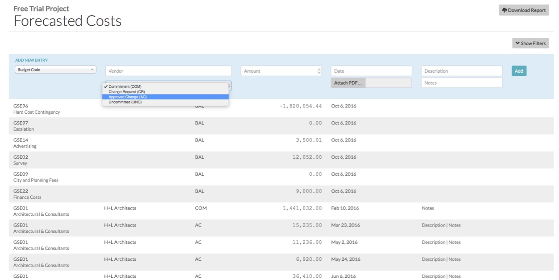Click the AC type in the 6,920.00 row
The width and height of the screenshot is (559, 280).
(198, 259)
